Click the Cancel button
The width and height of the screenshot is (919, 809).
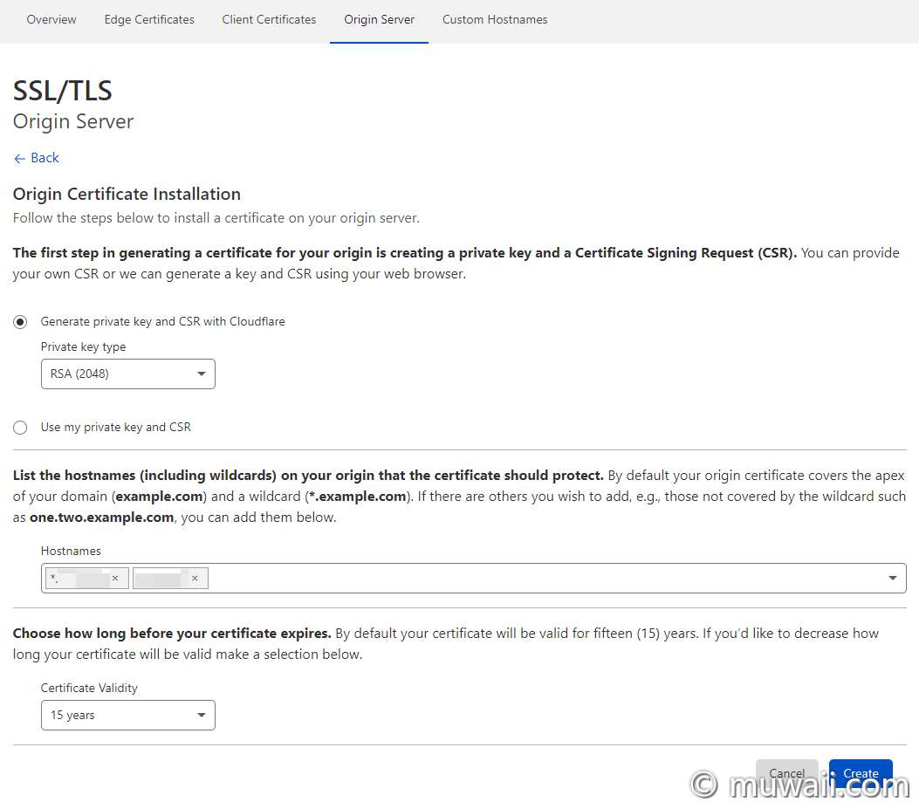tap(786, 773)
